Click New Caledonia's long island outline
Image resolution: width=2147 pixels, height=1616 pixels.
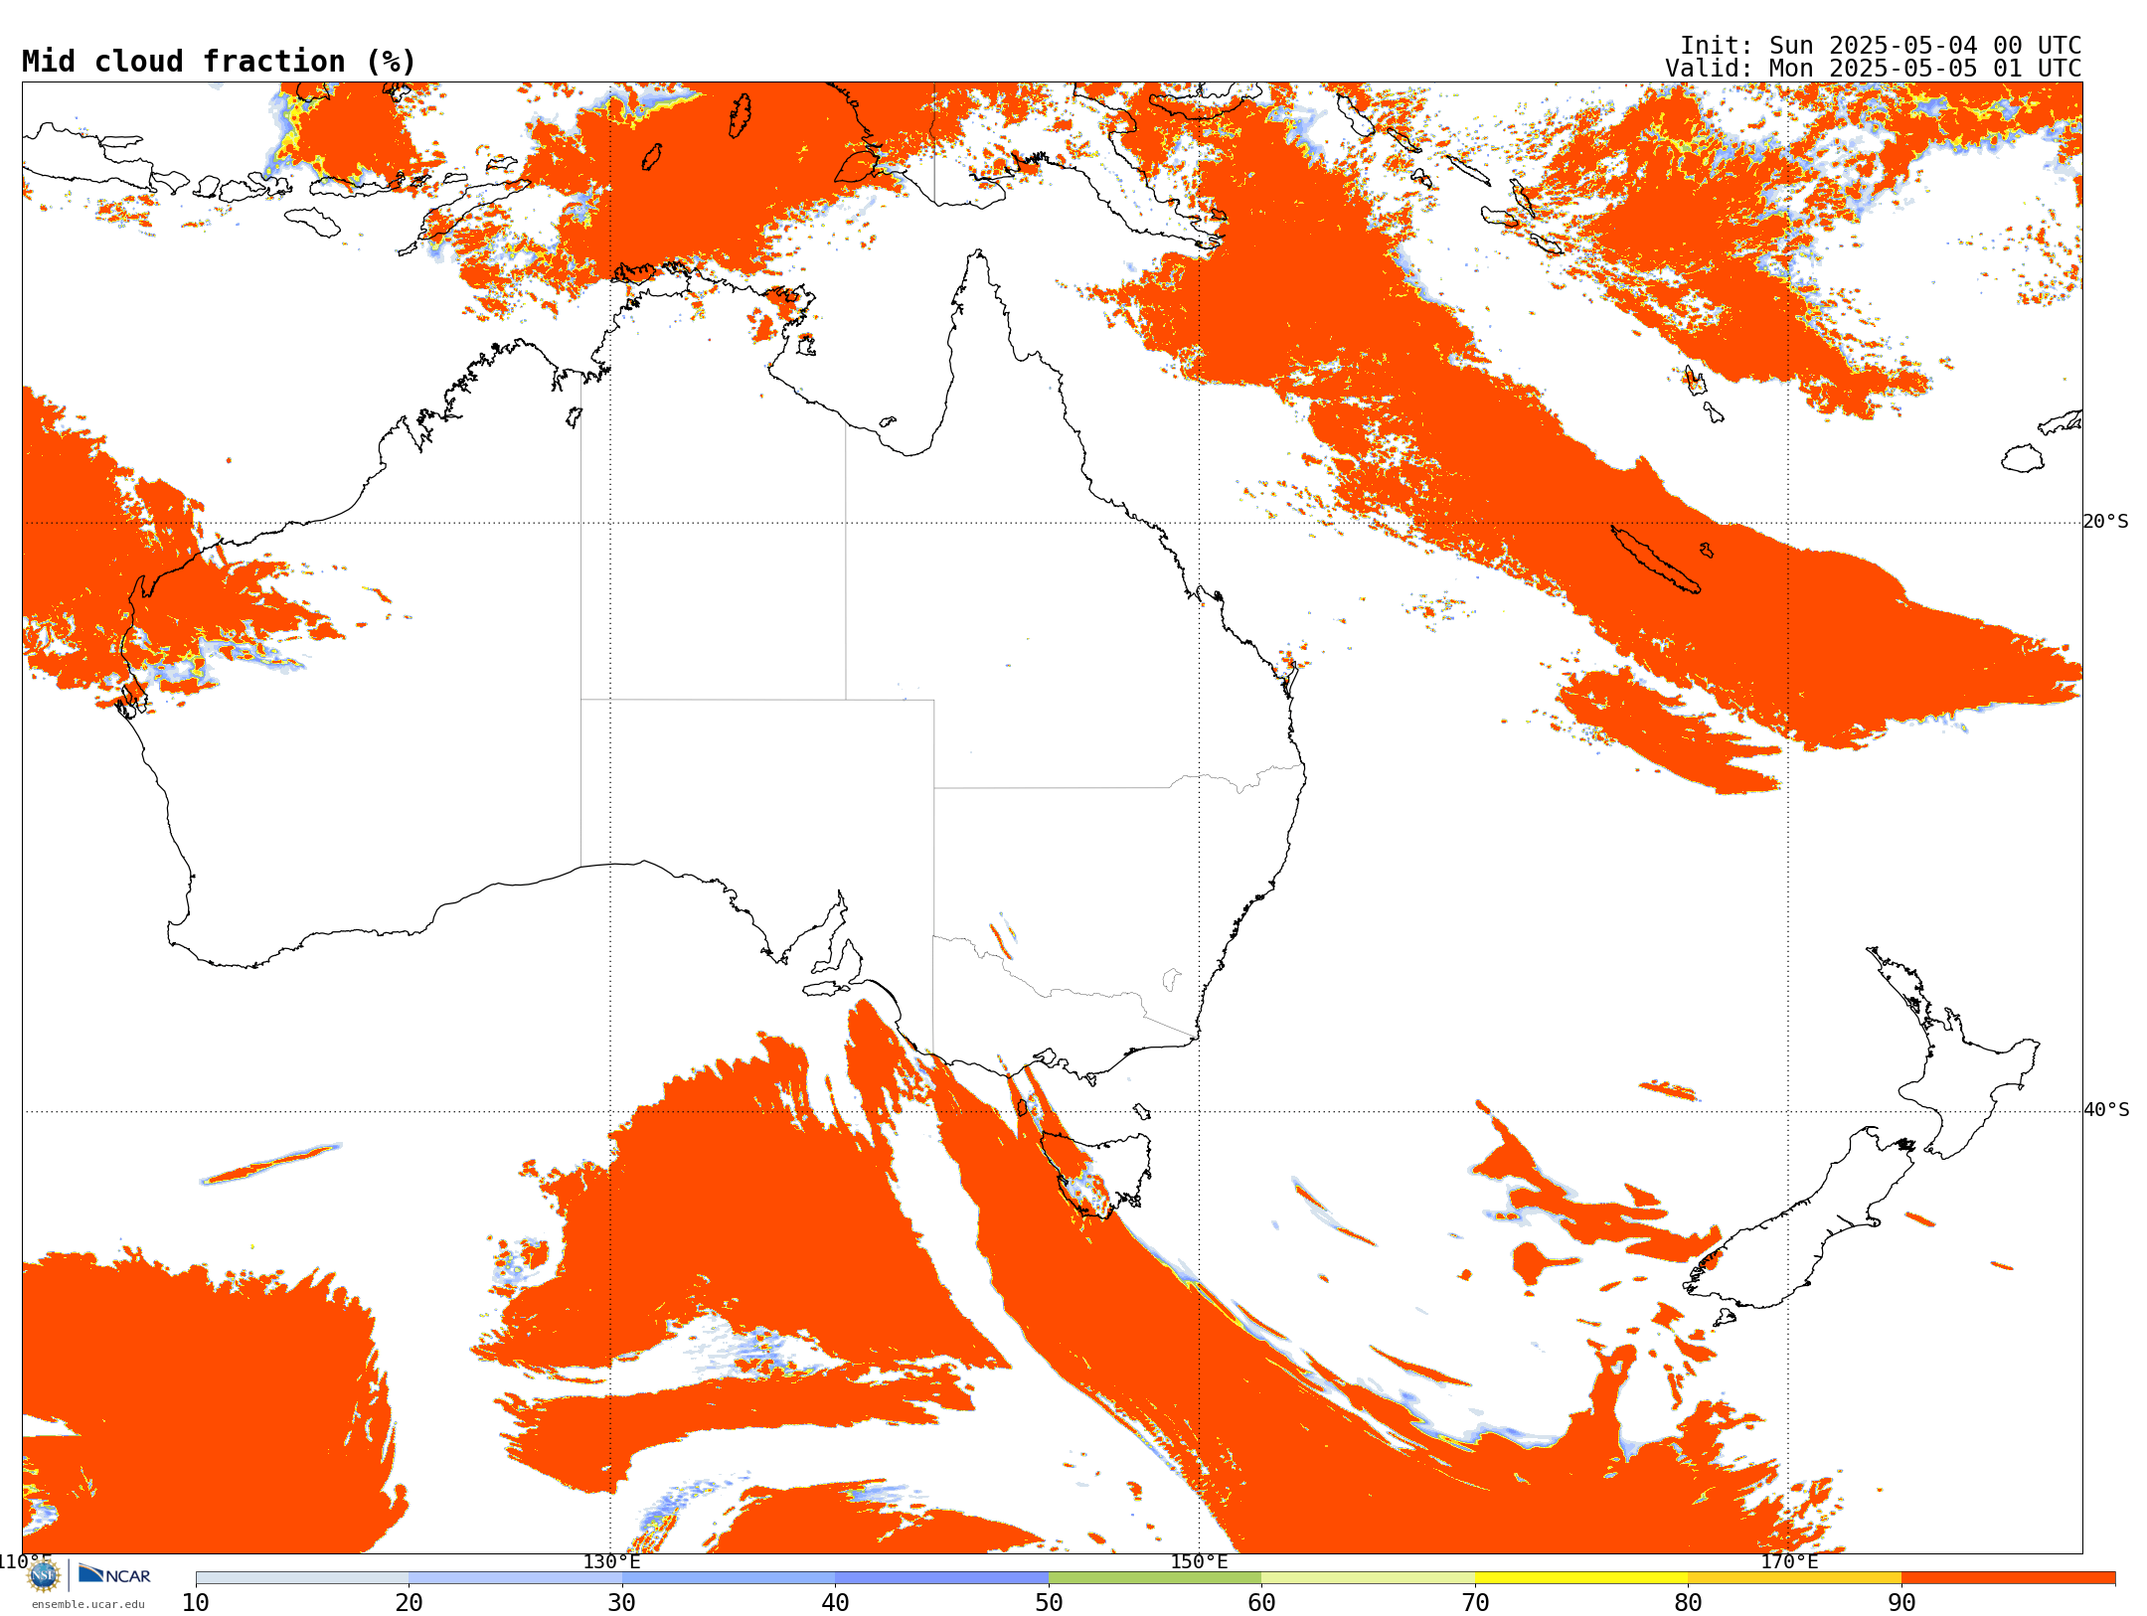1654,560
